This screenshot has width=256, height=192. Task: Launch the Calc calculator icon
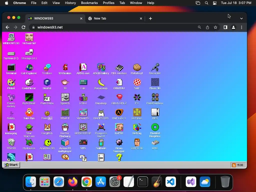pos(83,84)
